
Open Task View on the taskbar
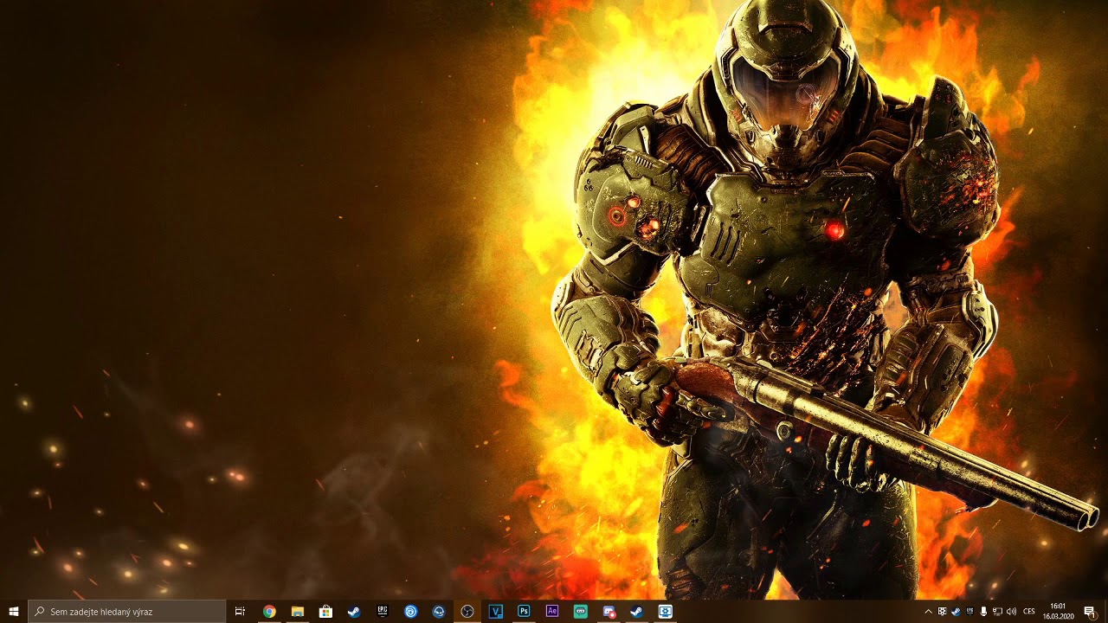click(x=241, y=612)
